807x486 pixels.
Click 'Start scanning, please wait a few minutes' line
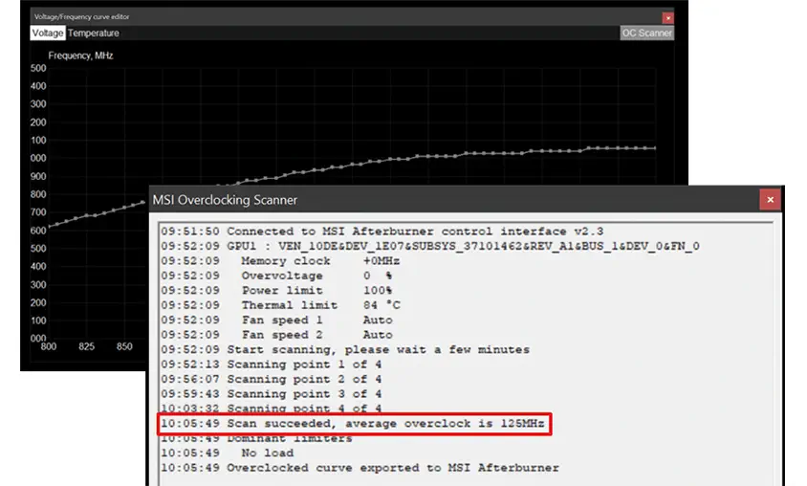[345, 349]
